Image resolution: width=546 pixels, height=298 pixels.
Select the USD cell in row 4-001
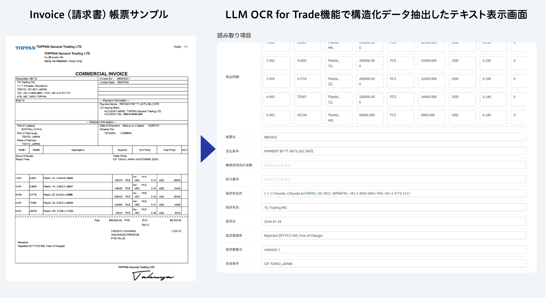462,99
